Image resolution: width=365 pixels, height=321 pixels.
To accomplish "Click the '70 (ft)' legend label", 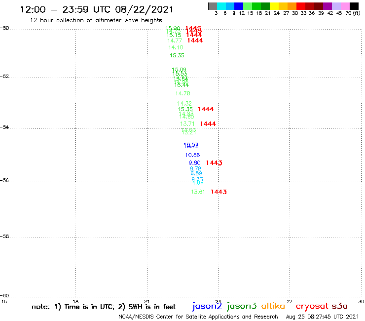I will coord(353,13).
